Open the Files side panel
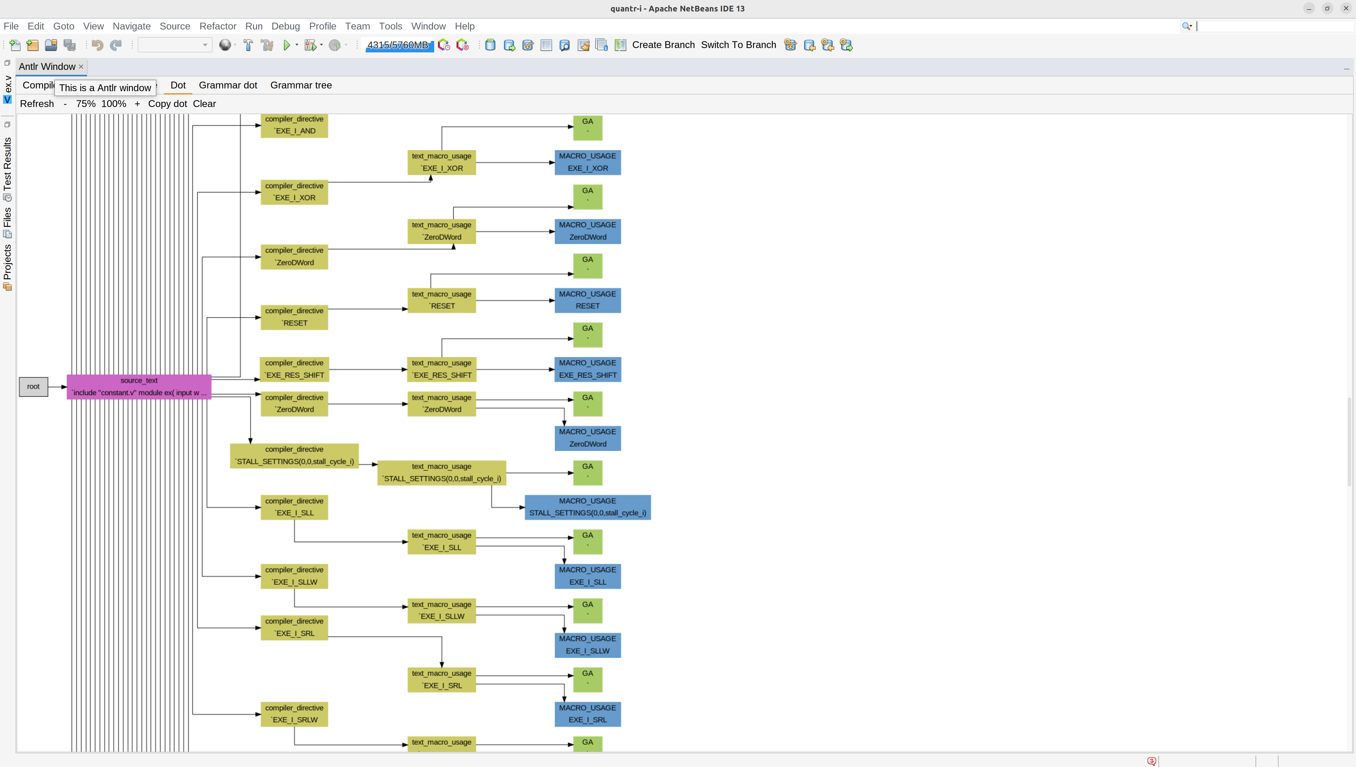Viewport: 1356px width, 767px height. click(7, 222)
